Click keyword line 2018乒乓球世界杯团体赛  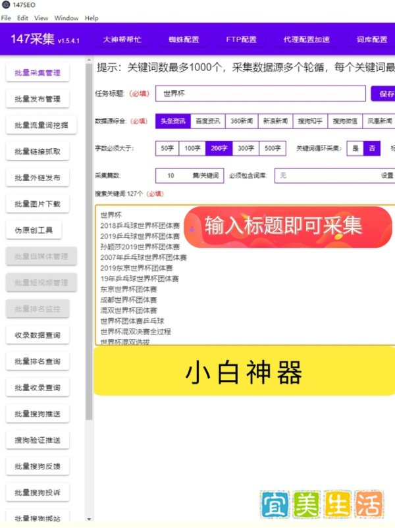(140, 226)
